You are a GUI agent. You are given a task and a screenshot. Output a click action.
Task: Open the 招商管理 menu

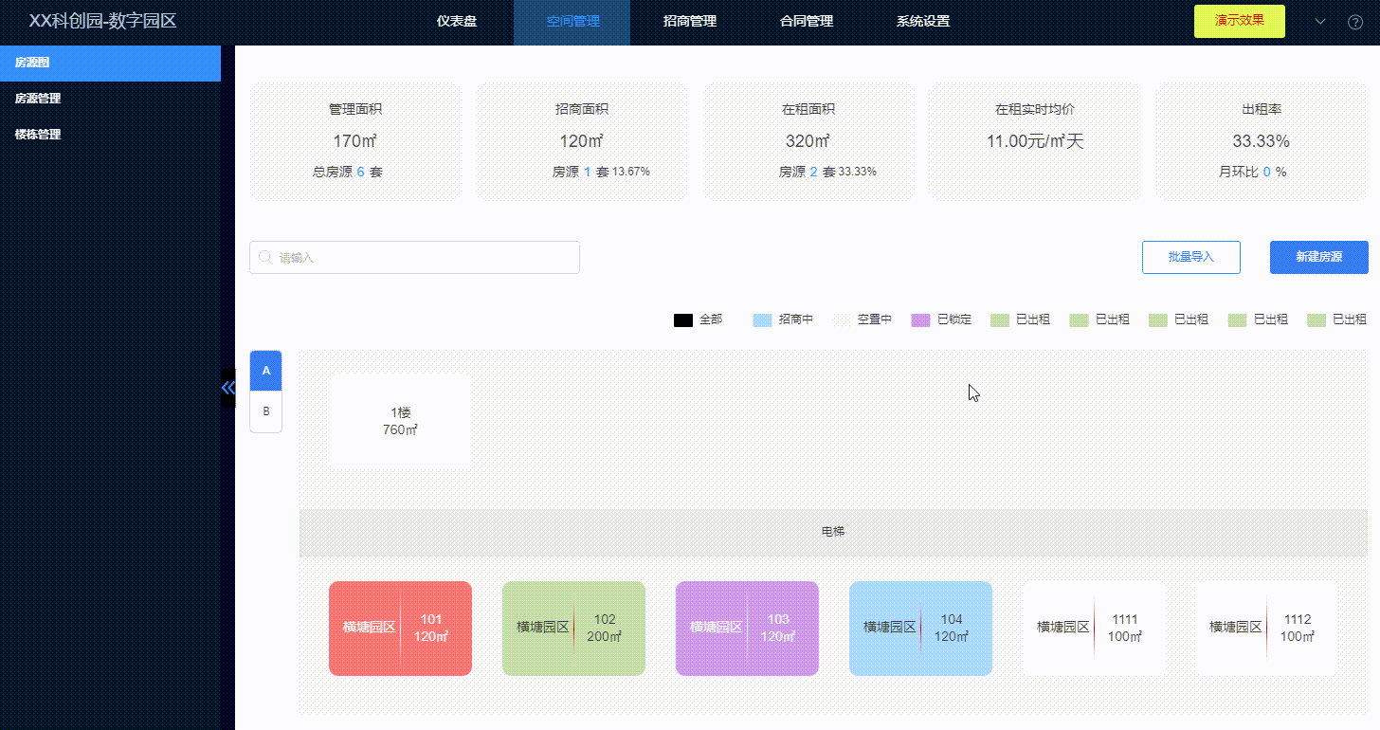click(x=690, y=21)
